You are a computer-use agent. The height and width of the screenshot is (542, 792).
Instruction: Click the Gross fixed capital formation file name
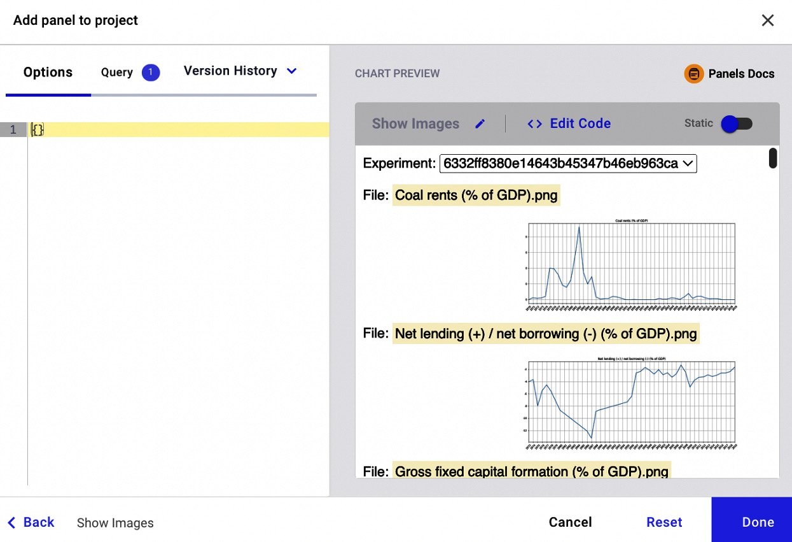[x=532, y=471]
